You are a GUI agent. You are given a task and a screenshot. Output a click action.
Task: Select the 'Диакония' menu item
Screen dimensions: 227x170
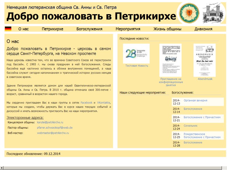click(x=203, y=29)
